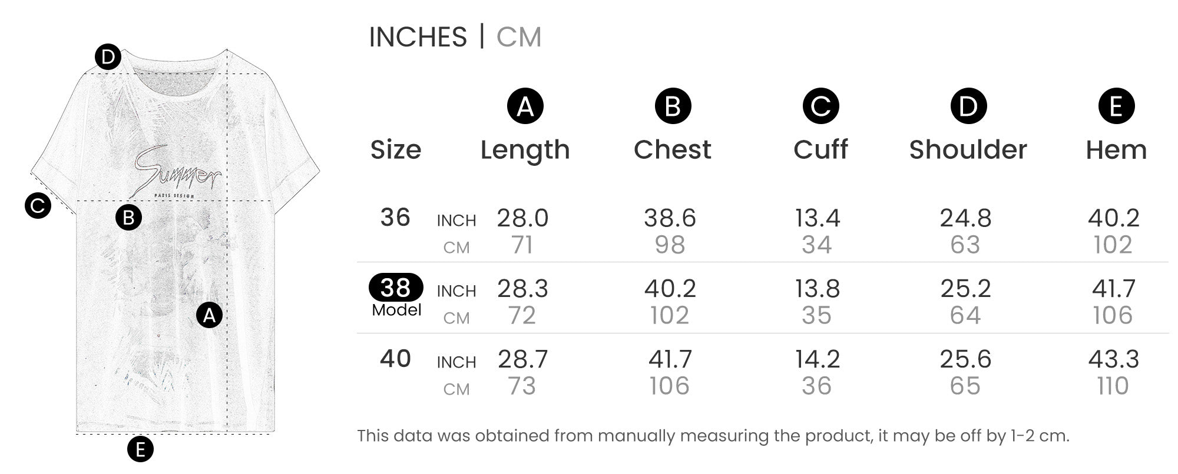Click the E marker below the shirt hem
This screenshot has width=1178, height=474.
140,449
